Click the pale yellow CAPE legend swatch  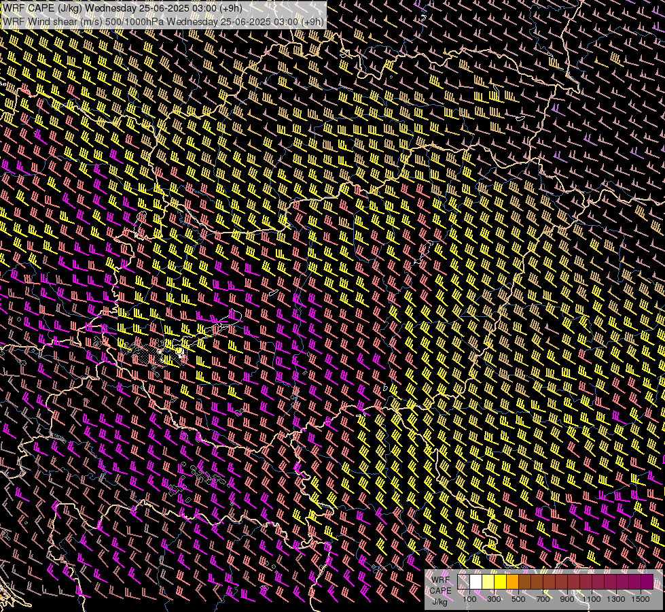pos(488,581)
